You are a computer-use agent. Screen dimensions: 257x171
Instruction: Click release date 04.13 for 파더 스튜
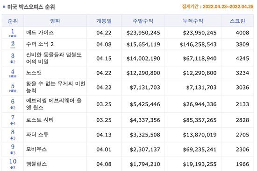click(104, 135)
